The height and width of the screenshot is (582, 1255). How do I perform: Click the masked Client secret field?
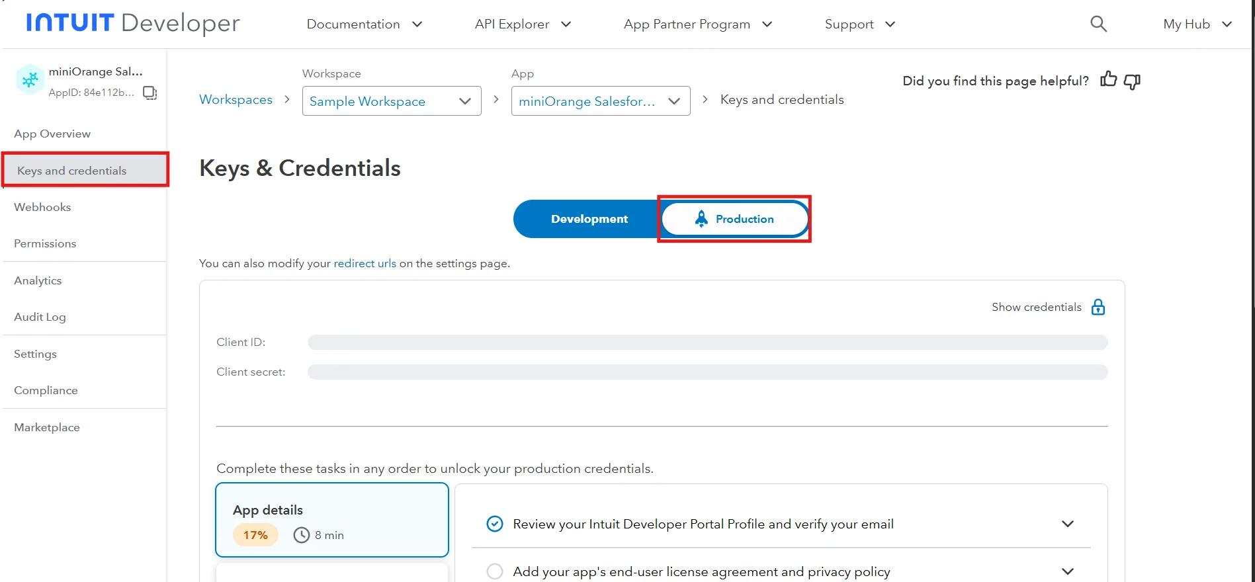pos(707,372)
